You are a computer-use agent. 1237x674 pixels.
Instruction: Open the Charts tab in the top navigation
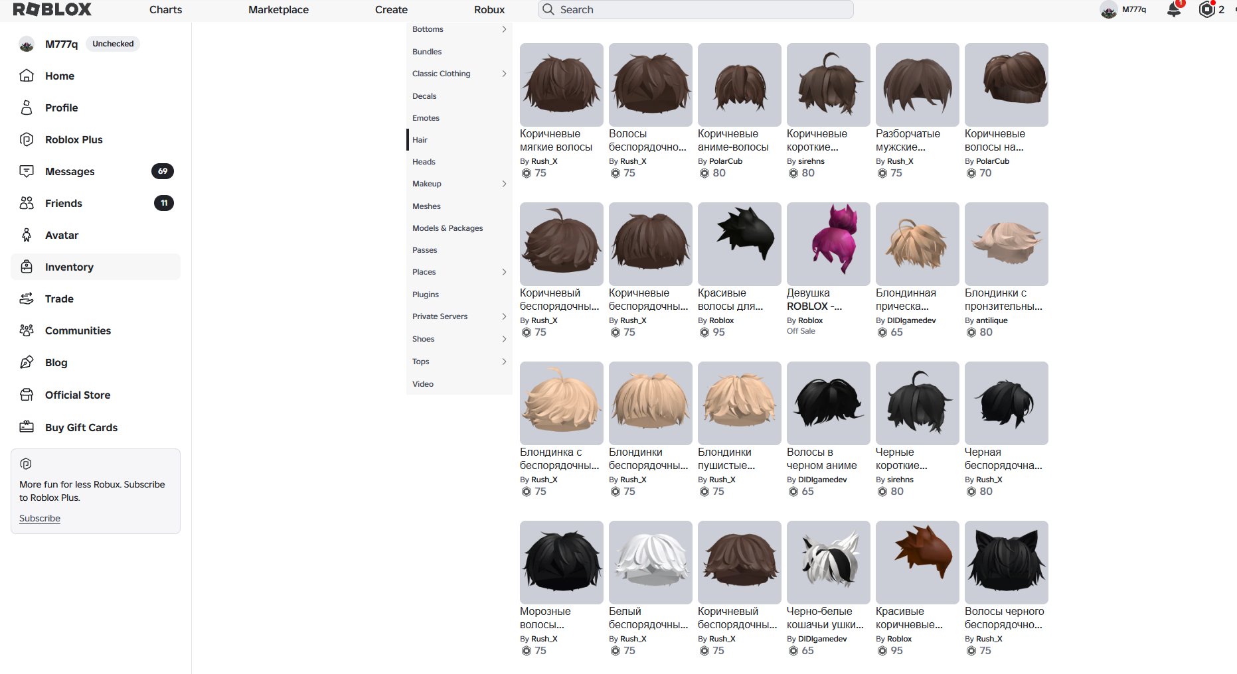[165, 9]
